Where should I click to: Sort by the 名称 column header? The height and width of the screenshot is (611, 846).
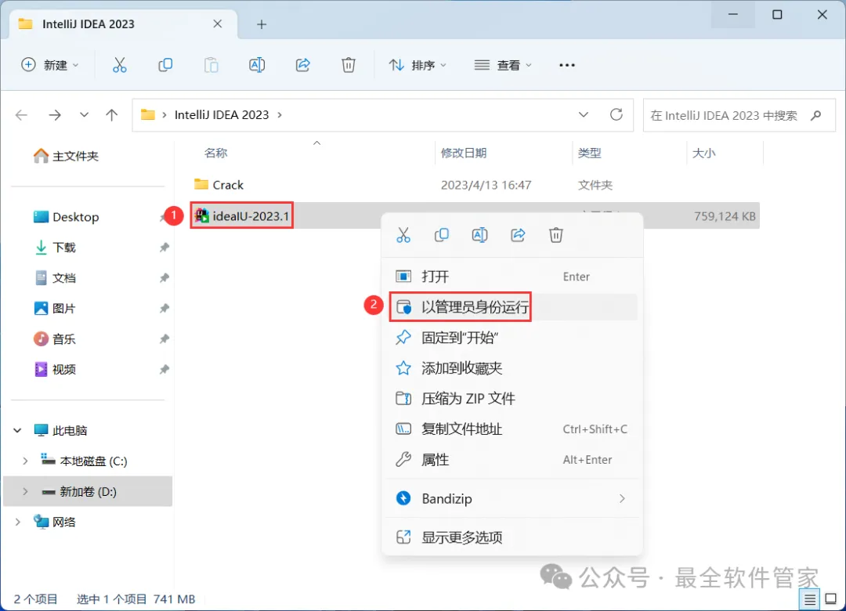tap(216, 154)
